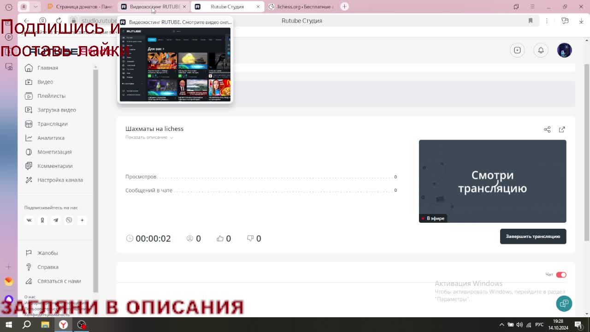Image resolution: width=590 pixels, height=332 pixels.
Task: Open the Alice assistant icon in side panel
Action: click(x=9, y=300)
